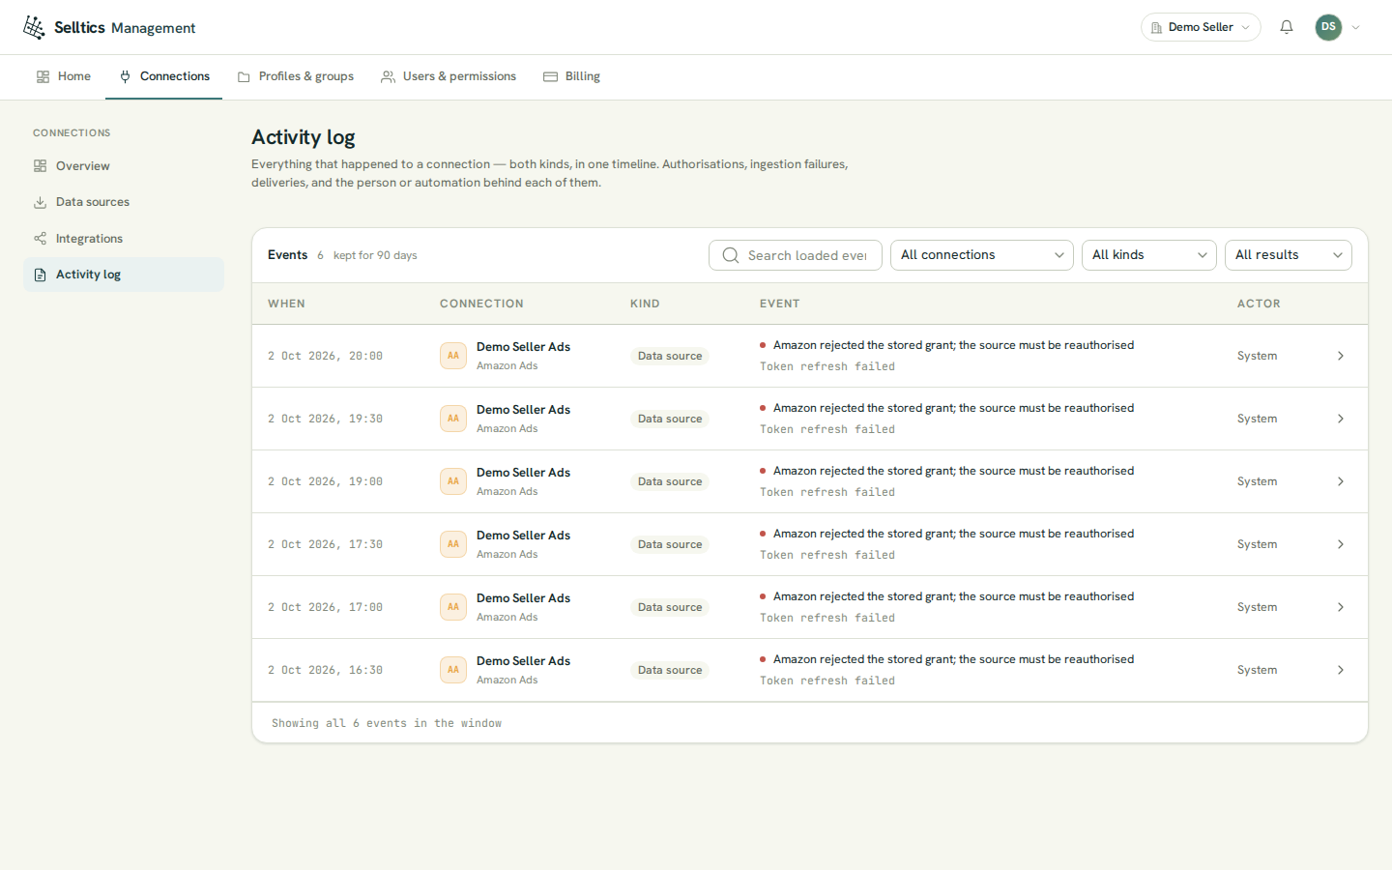Open the Users & permissions tab
1392x870 pixels.
coord(449,76)
